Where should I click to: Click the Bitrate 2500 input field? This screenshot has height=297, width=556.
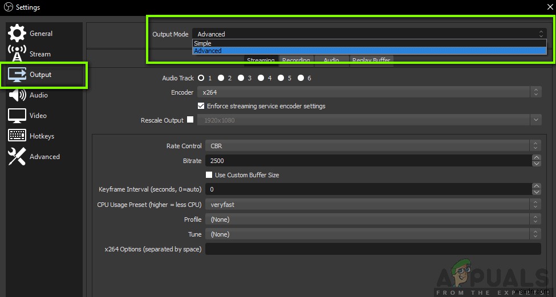pyautogui.click(x=369, y=161)
